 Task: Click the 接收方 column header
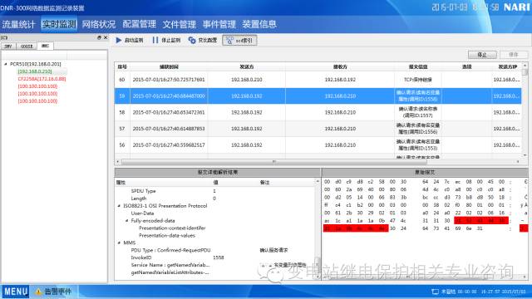pos(340,66)
